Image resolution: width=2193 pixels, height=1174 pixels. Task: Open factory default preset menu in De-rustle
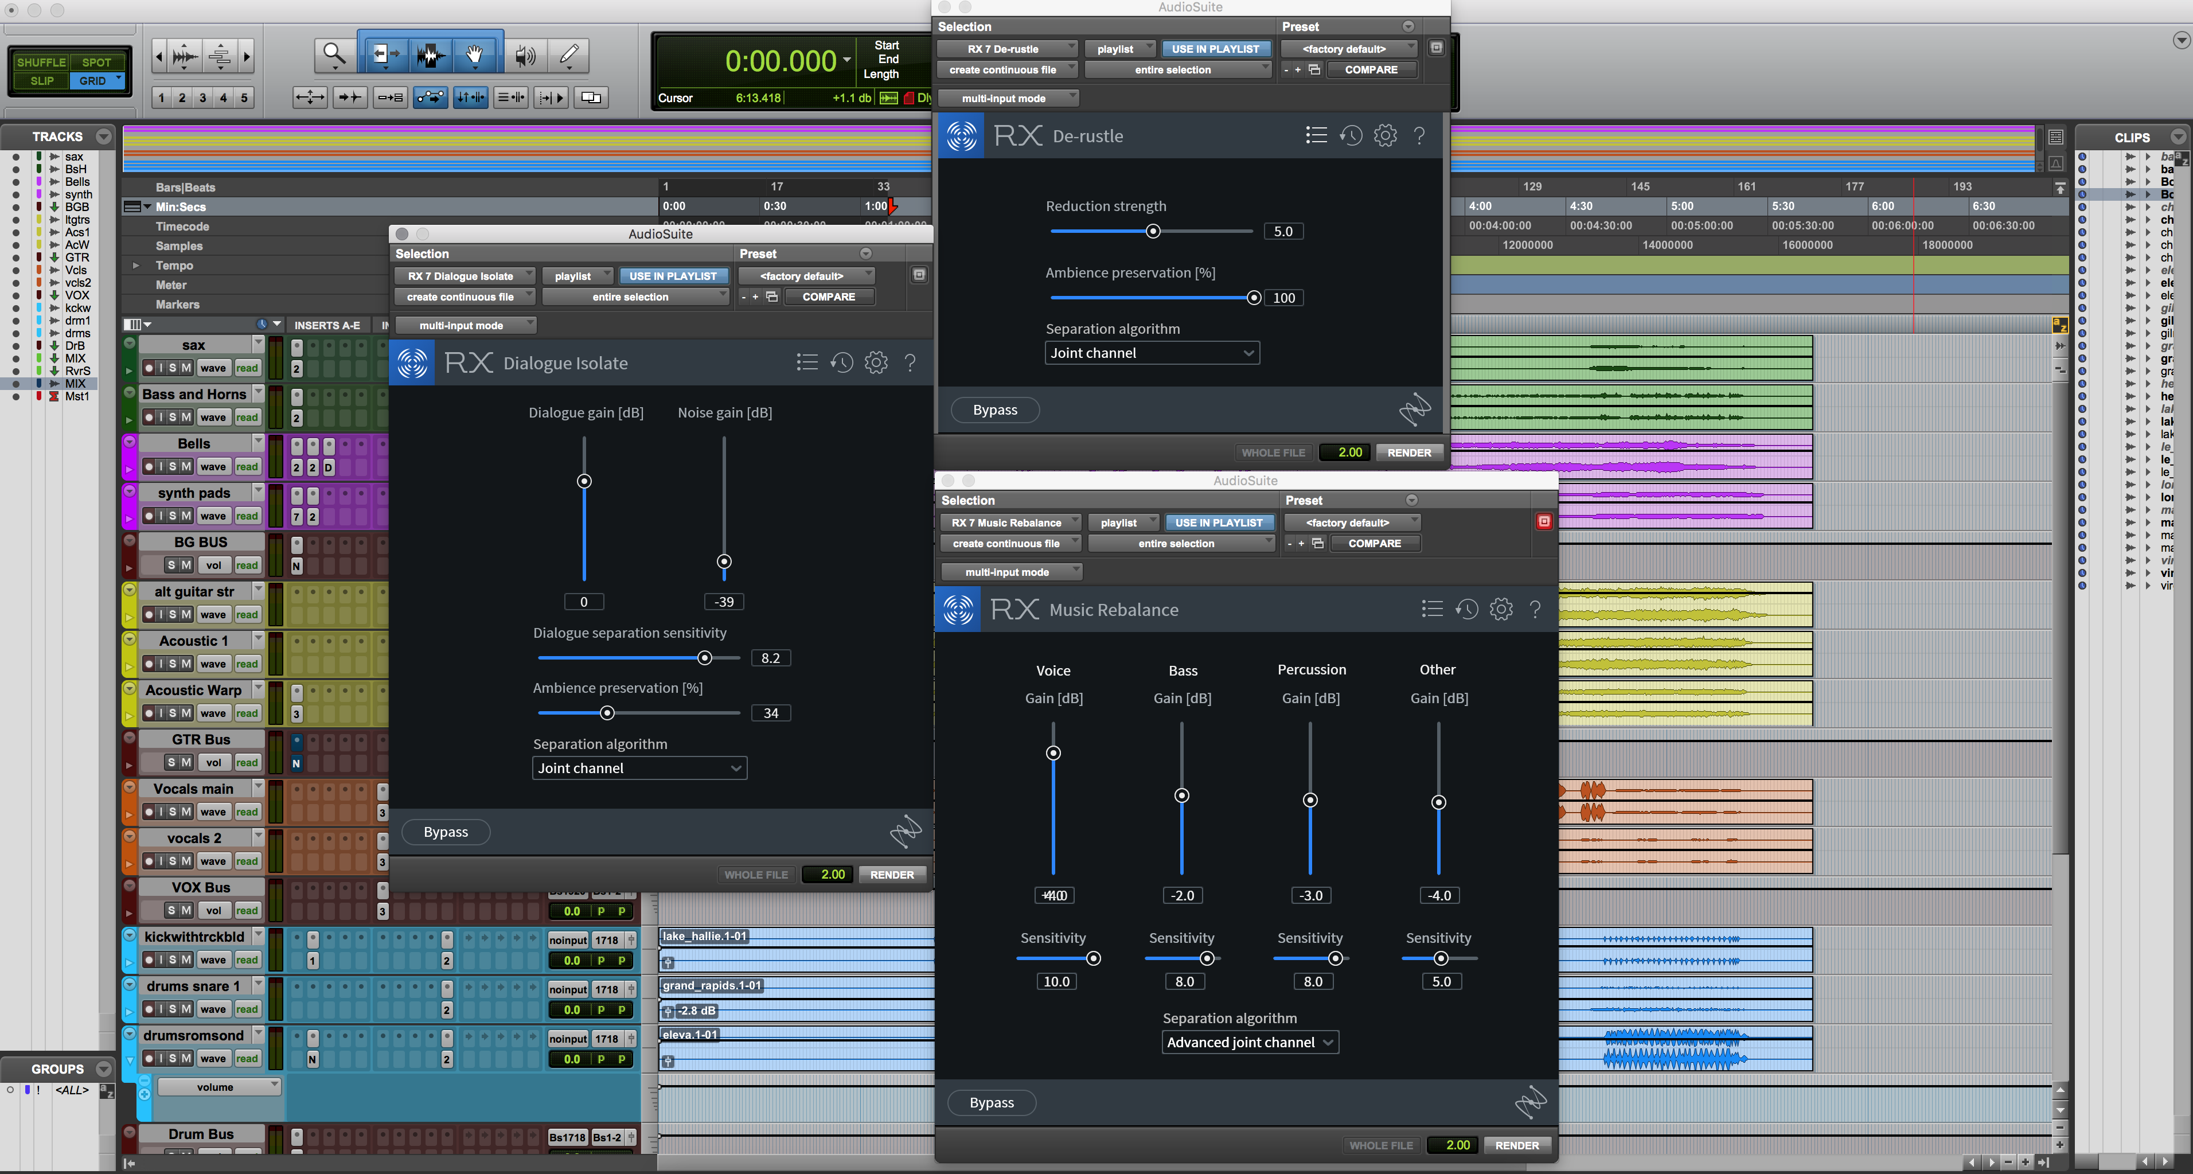point(1348,49)
